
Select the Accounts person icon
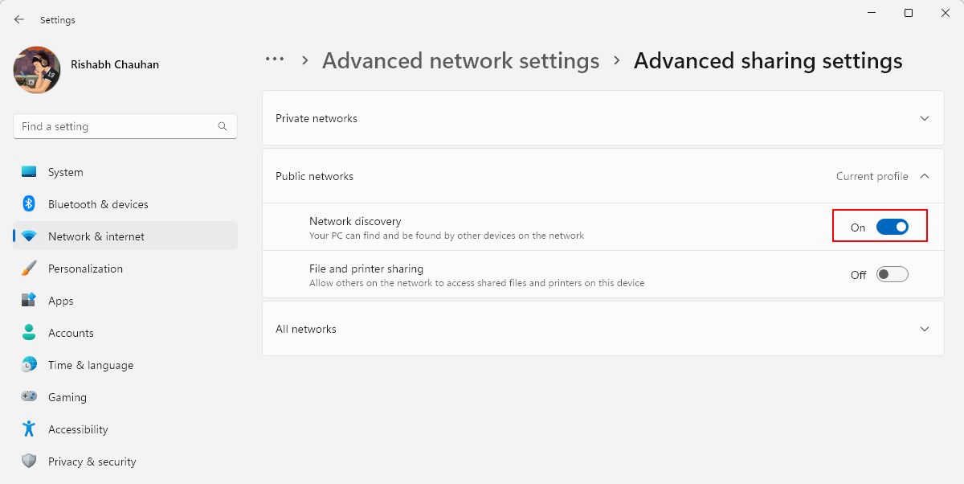[x=29, y=333]
